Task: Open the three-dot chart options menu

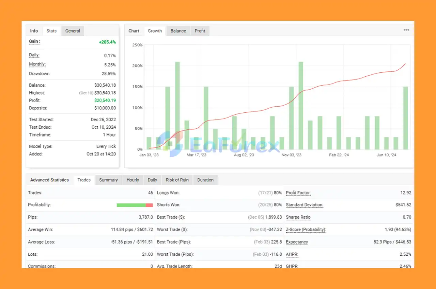Action: (x=406, y=30)
